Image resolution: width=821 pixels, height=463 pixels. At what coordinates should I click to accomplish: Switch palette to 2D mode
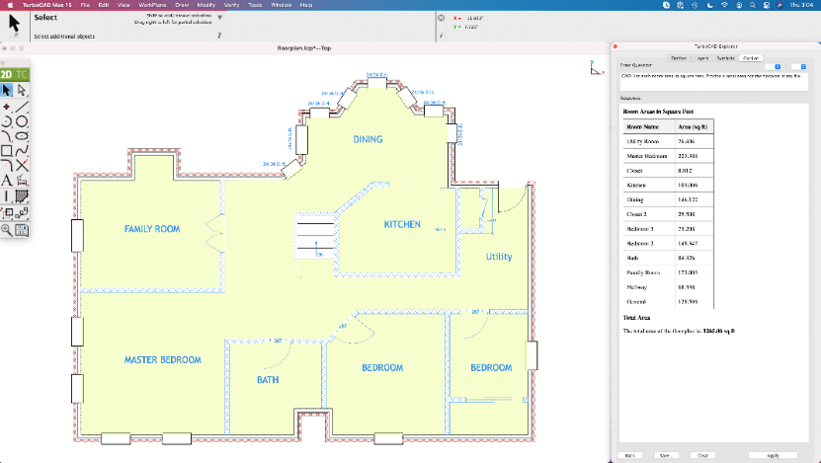tap(6, 74)
